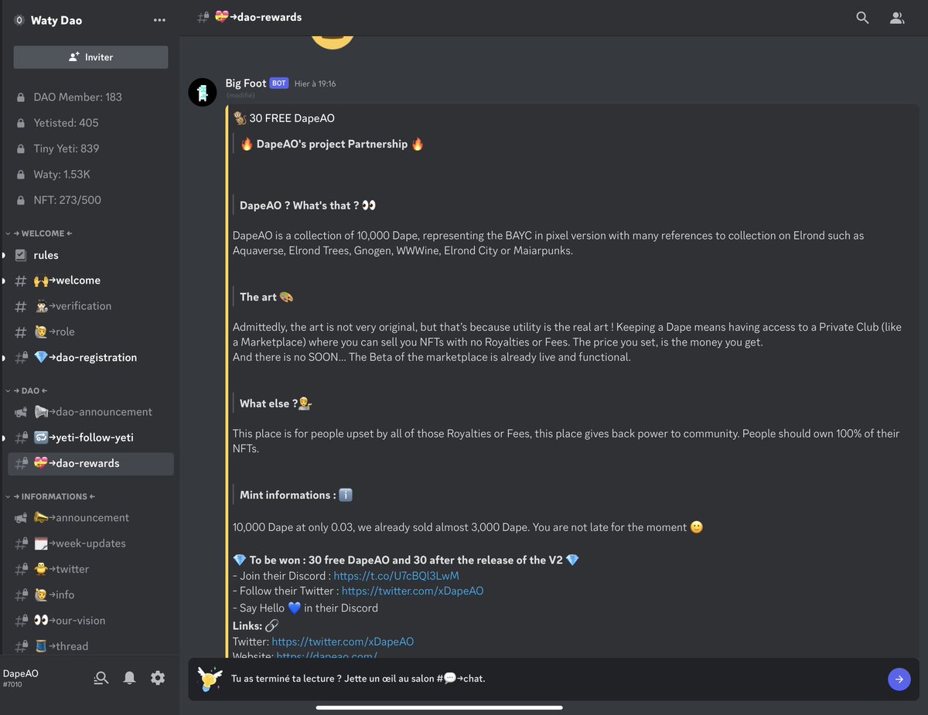
Task: Click the locked hash icon beside week-updates
Action: coord(21,543)
